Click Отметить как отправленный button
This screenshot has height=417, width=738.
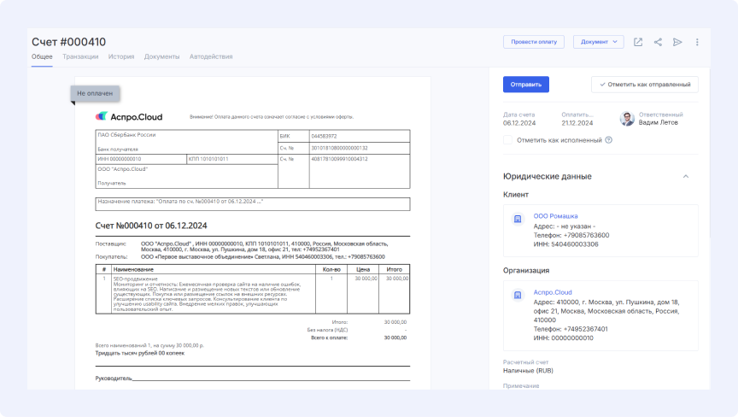(x=645, y=85)
